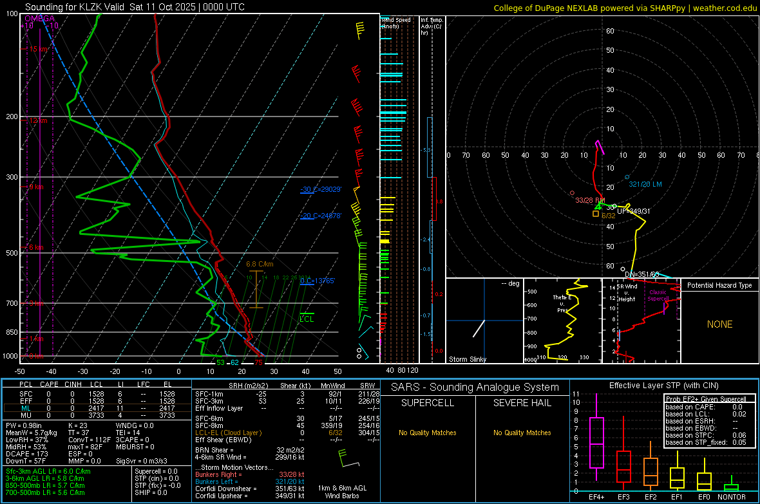Click the sounding title for KLZK
The width and height of the screenshot is (760, 504).
pyautogui.click(x=135, y=7)
